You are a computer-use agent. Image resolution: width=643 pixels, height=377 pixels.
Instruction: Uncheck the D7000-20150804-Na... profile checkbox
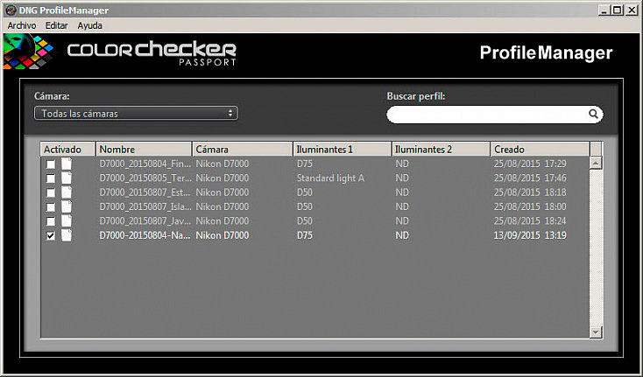(51, 236)
